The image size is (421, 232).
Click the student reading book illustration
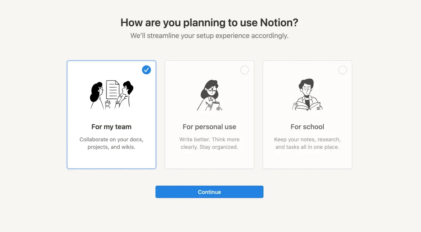pos(307,95)
